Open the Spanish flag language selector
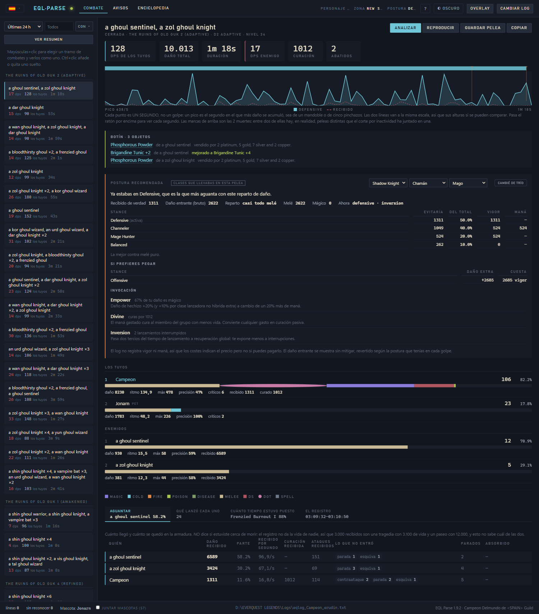The width and height of the screenshot is (539, 614). (x=15, y=8)
